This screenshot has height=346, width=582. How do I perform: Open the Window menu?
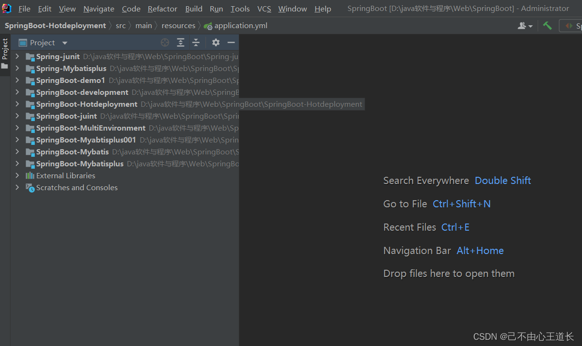point(293,9)
